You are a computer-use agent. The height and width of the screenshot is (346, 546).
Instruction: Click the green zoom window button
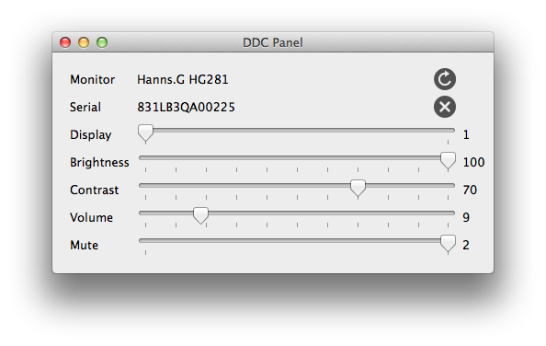102,42
